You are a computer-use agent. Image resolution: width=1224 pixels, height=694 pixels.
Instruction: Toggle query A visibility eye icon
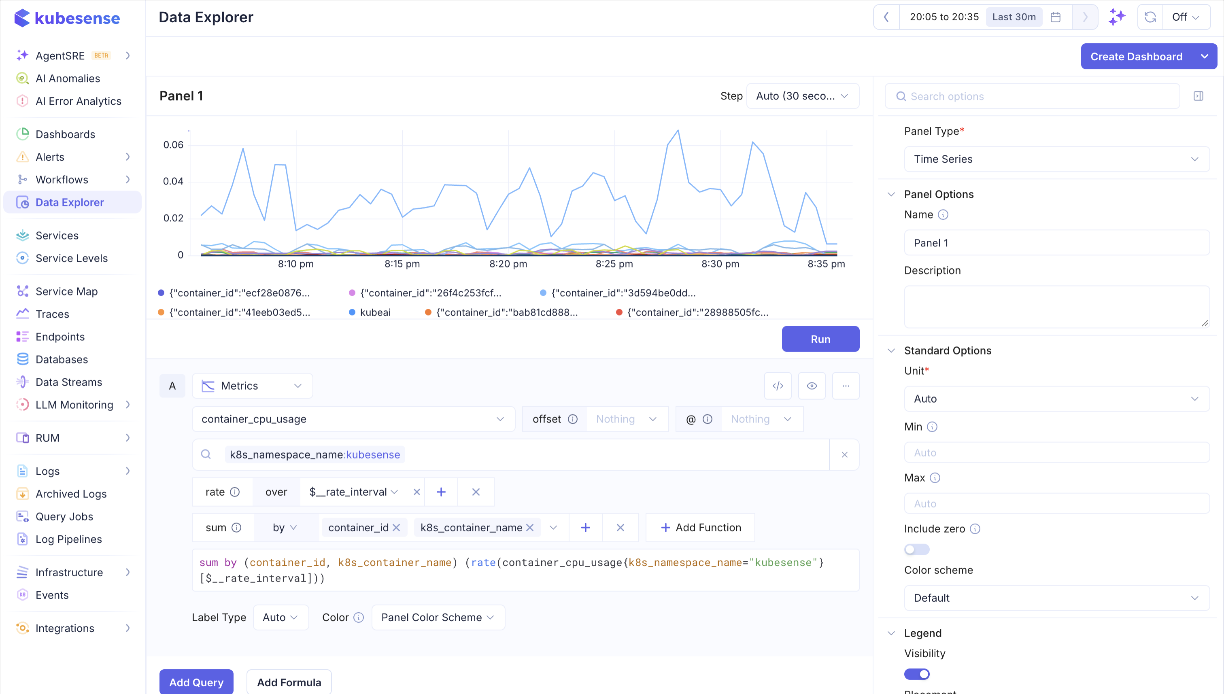(812, 386)
